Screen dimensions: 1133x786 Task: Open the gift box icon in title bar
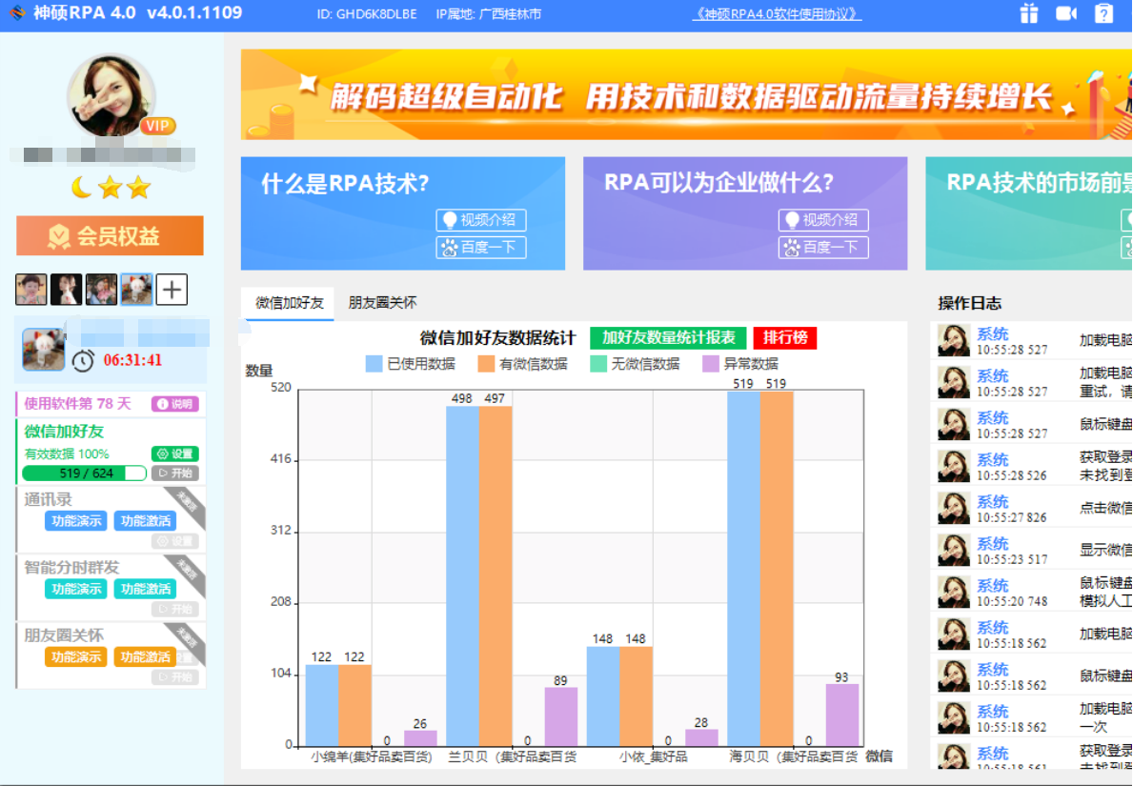(x=1029, y=13)
